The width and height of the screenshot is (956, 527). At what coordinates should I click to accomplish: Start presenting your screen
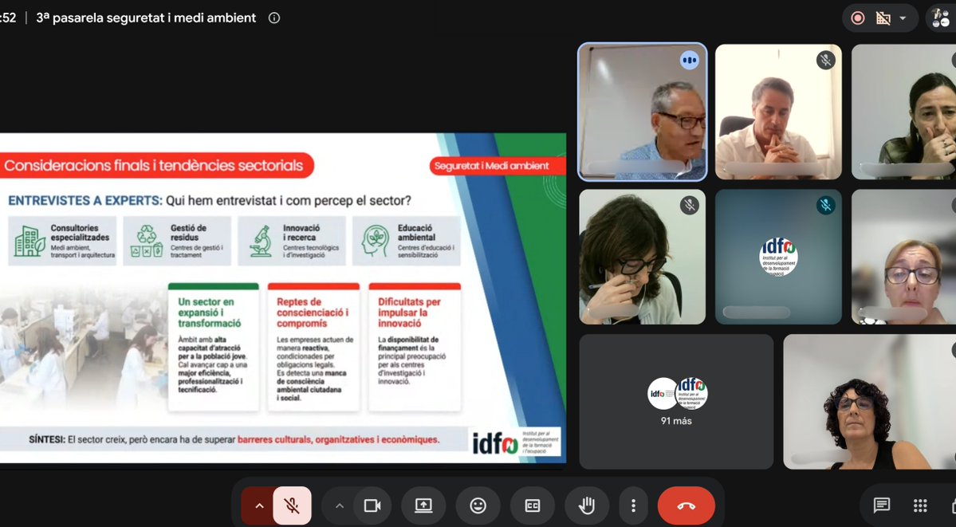423,505
